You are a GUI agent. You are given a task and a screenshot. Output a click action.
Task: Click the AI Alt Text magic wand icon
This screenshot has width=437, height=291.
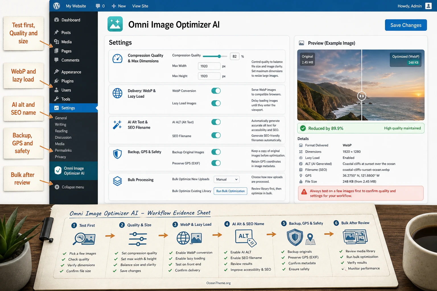coord(118,124)
